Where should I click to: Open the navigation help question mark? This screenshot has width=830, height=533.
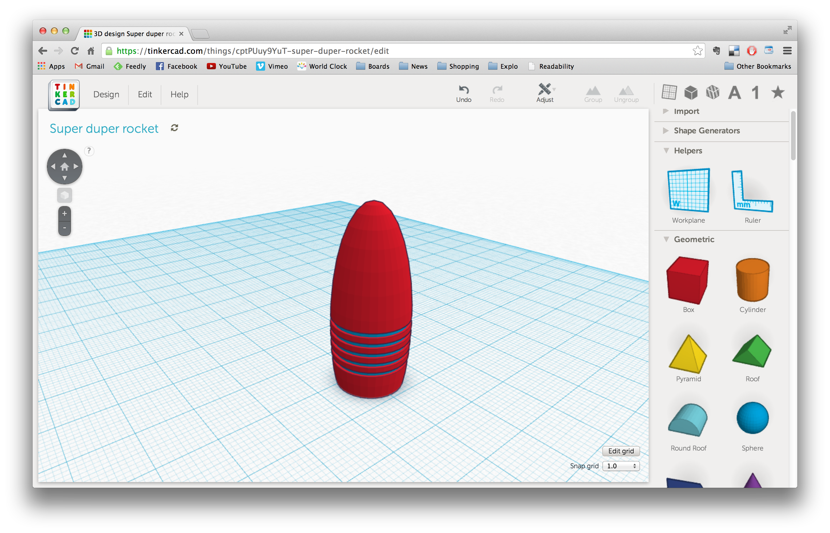89,151
